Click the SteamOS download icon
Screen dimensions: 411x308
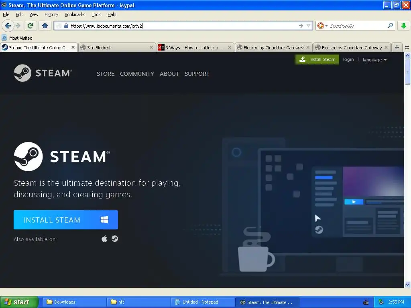115,239
